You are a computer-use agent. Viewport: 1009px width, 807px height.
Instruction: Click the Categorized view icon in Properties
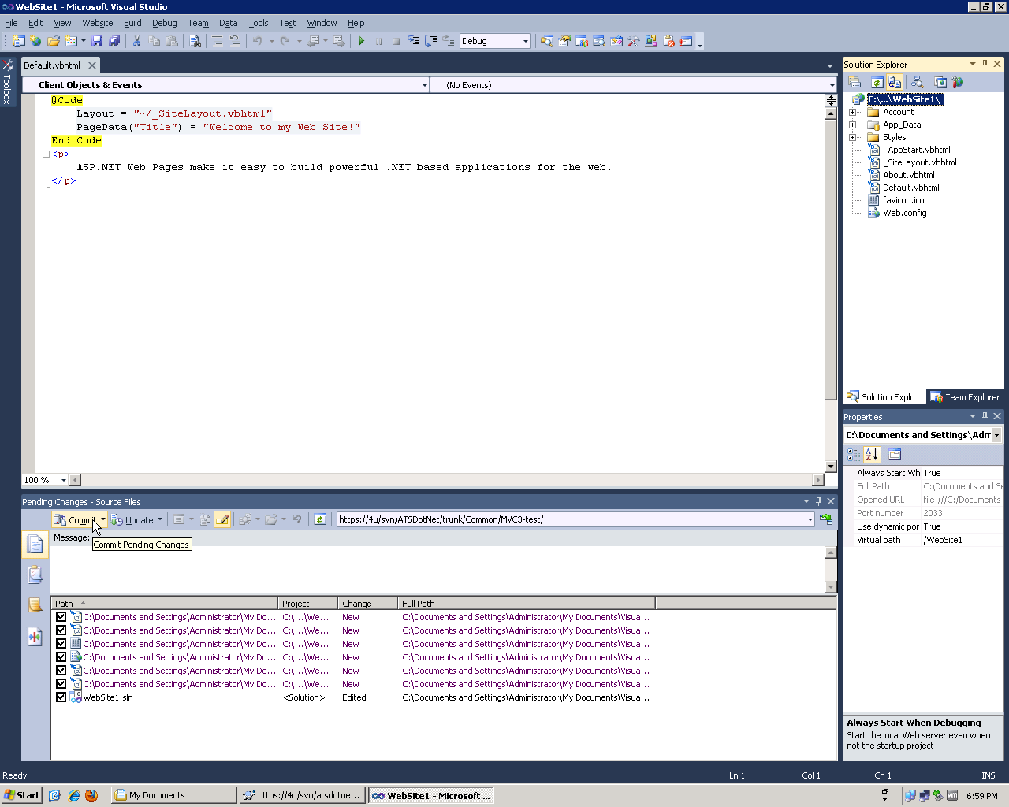point(854,455)
